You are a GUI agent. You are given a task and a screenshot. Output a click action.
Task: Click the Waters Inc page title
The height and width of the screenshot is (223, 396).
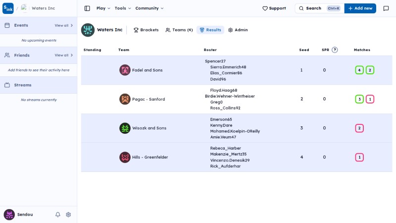[x=109, y=30]
